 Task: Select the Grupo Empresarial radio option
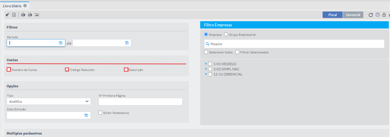pos(226,35)
